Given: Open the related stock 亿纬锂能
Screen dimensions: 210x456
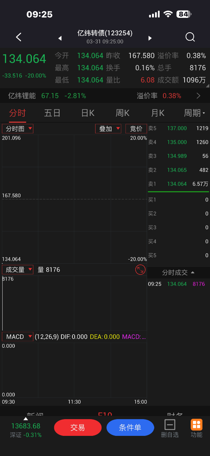Looking at the screenshot, I should coord(47,96).
